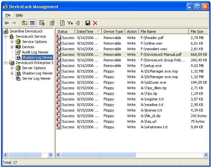Screen dimensions: 212x168
Task: Open the Help menu
Action: coord(19,15)
